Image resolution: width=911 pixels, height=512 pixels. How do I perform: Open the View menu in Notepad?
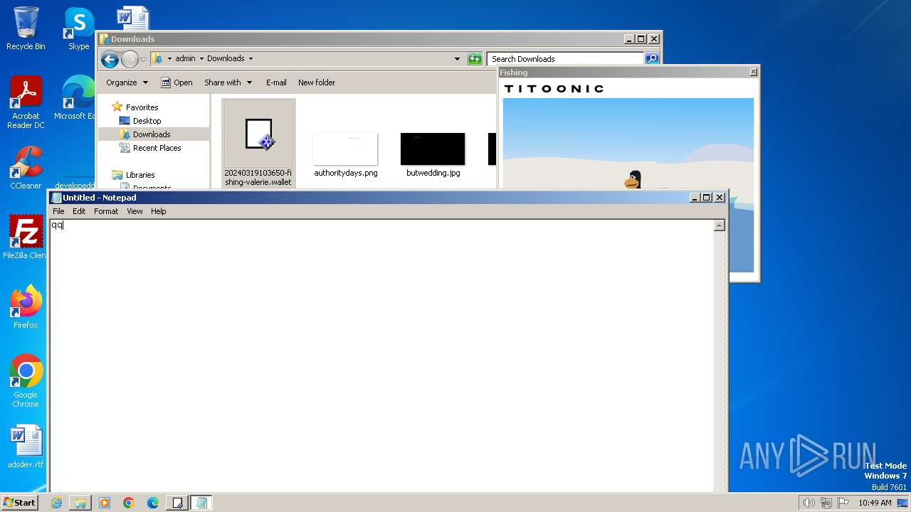coord(135,211)
